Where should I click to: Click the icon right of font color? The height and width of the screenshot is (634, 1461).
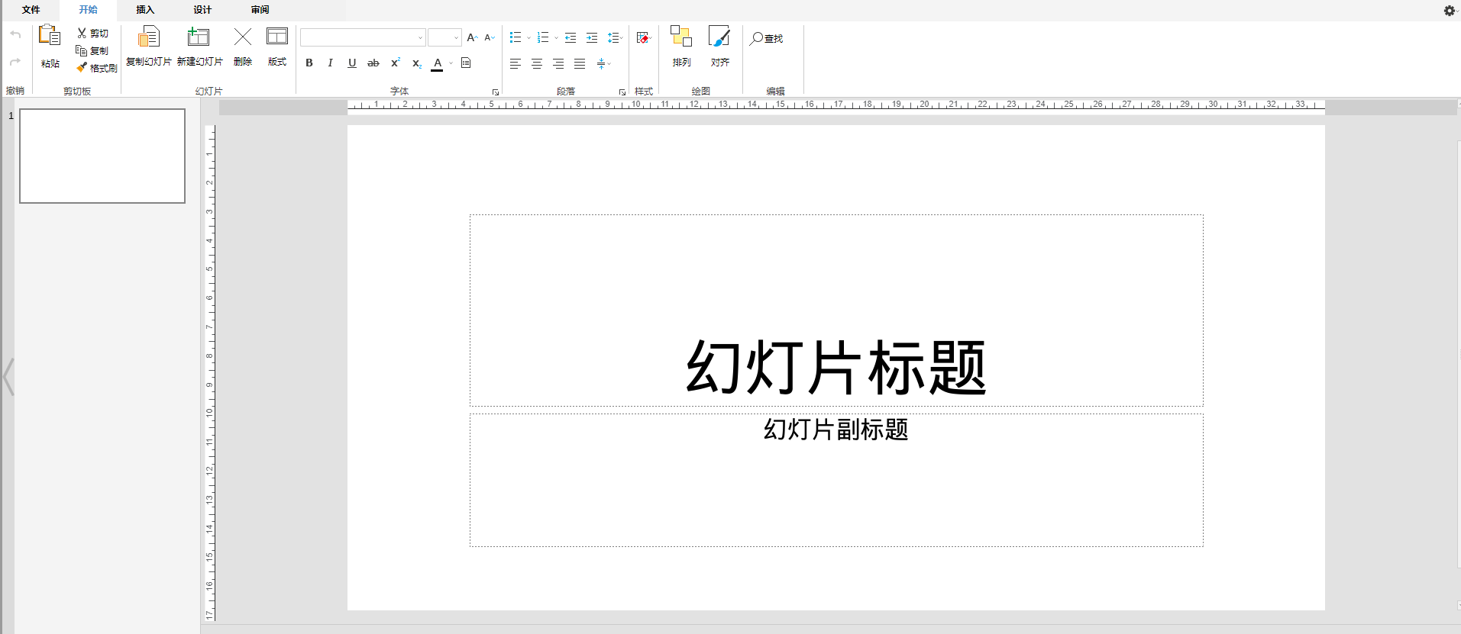click(x=466, y=63)
